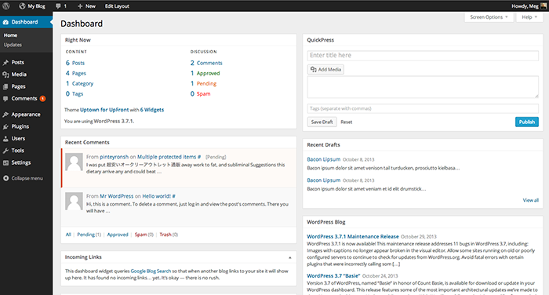The image size is (549, 295).
Task: Open the 1 Category link
Action: pos(79,83)
